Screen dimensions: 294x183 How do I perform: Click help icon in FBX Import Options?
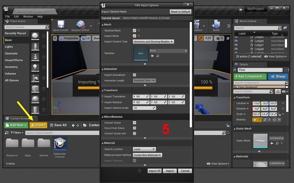139,171
